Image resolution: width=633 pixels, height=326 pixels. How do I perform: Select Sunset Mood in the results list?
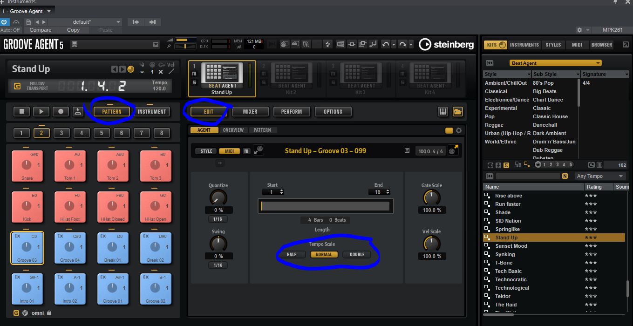pos(554,246)
